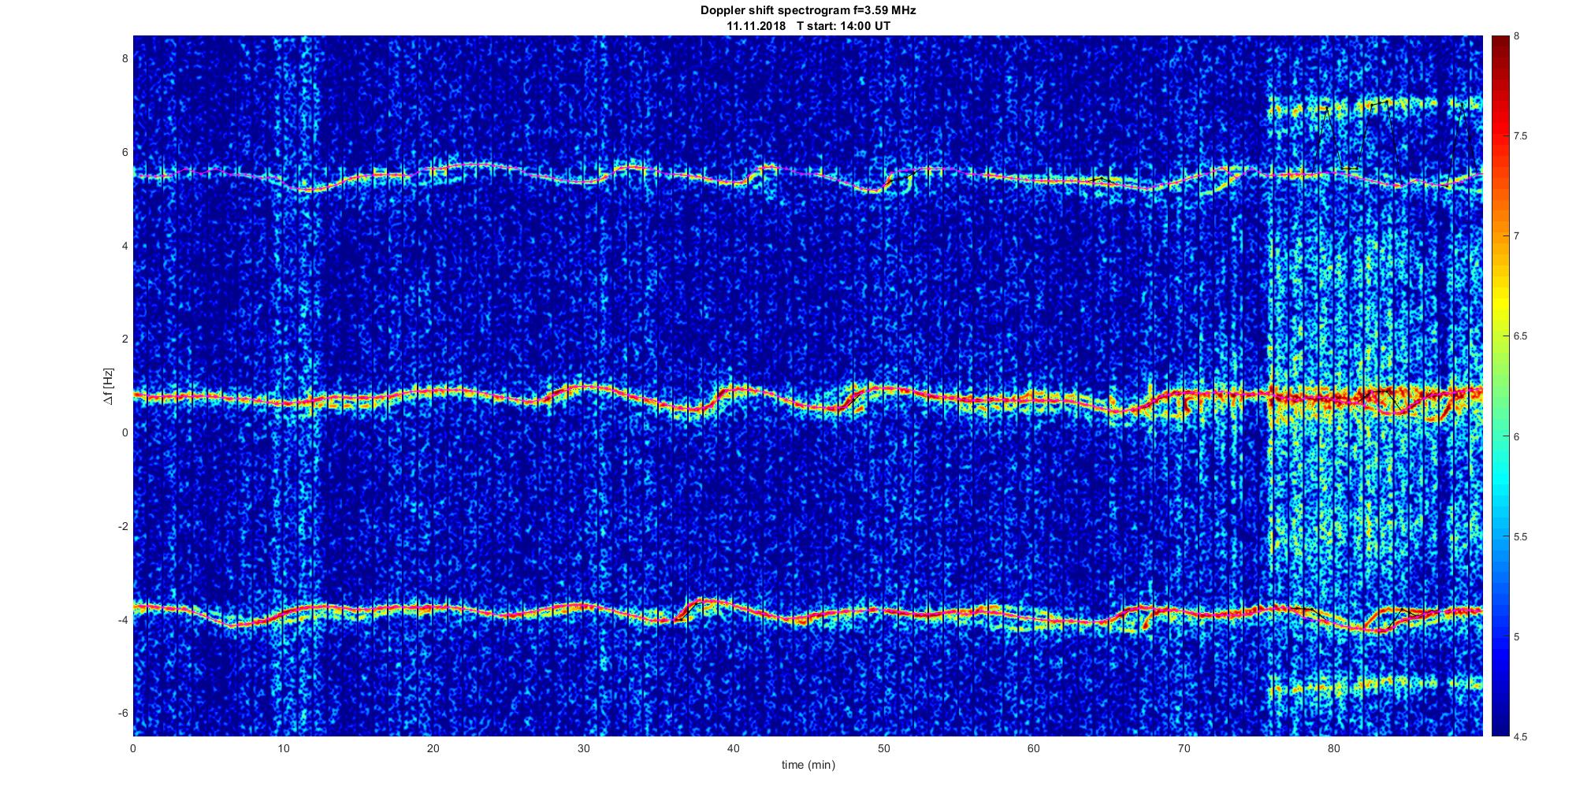Click the Doppler trace near 5.5 Hz at minute 20

pos(433,169)
